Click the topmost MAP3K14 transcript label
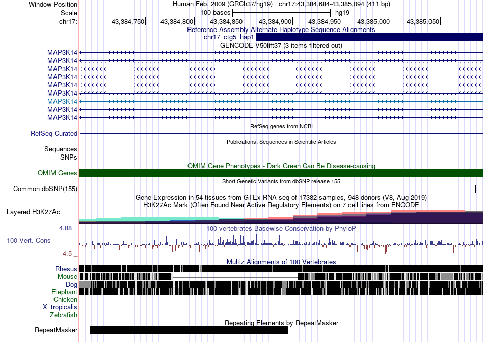 62,53
